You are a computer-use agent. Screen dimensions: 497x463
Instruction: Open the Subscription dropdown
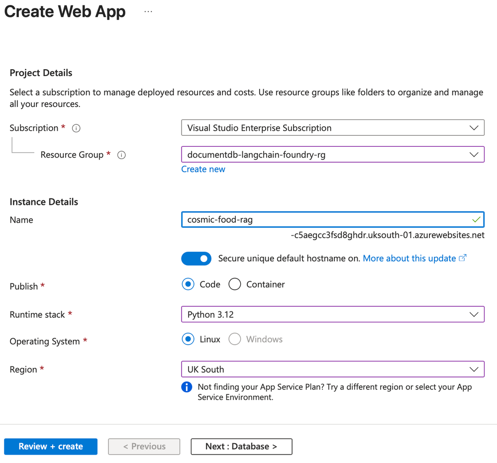pyautogui.click(x=332, y=128)
